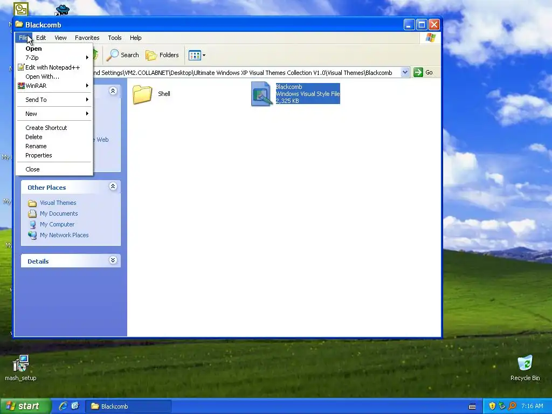Expand the Send To submenu
The width and height of the screenshot is (552, 414).
(x=54, y=100)
